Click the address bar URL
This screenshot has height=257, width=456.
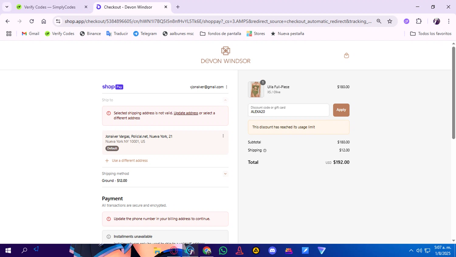[218, 21]
